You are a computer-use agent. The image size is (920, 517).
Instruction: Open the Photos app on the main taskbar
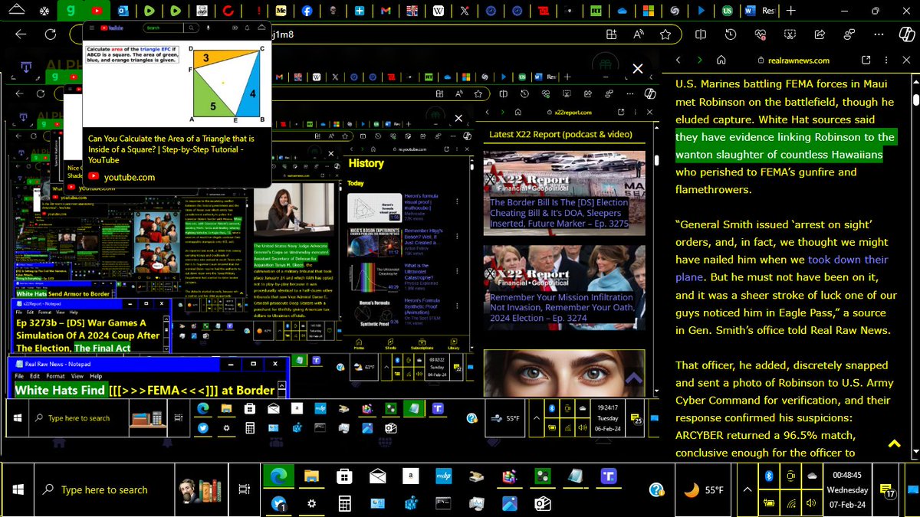coord(511,503)
